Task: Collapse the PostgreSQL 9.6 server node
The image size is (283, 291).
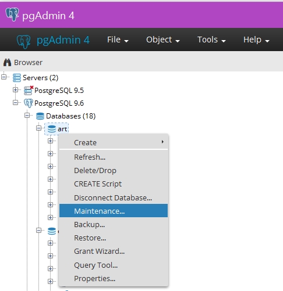Action: 15,103
